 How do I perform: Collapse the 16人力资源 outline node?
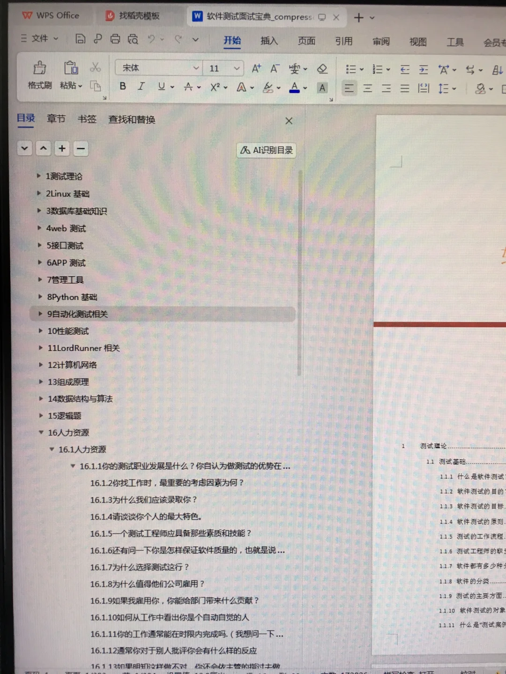tap(41, 432)
